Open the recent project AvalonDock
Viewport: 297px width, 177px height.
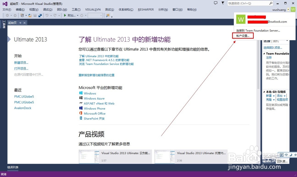coord(23,108)
